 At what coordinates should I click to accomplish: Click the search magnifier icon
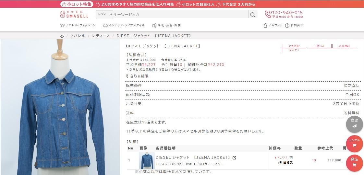(x=253, y=15)
